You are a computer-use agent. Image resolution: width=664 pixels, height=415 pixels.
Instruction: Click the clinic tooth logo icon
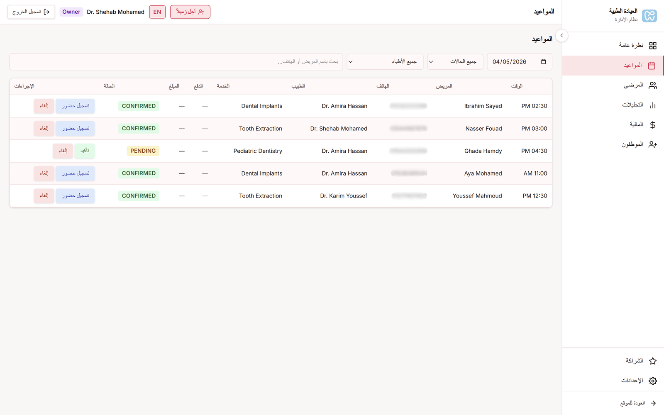[x=649, y=16]
